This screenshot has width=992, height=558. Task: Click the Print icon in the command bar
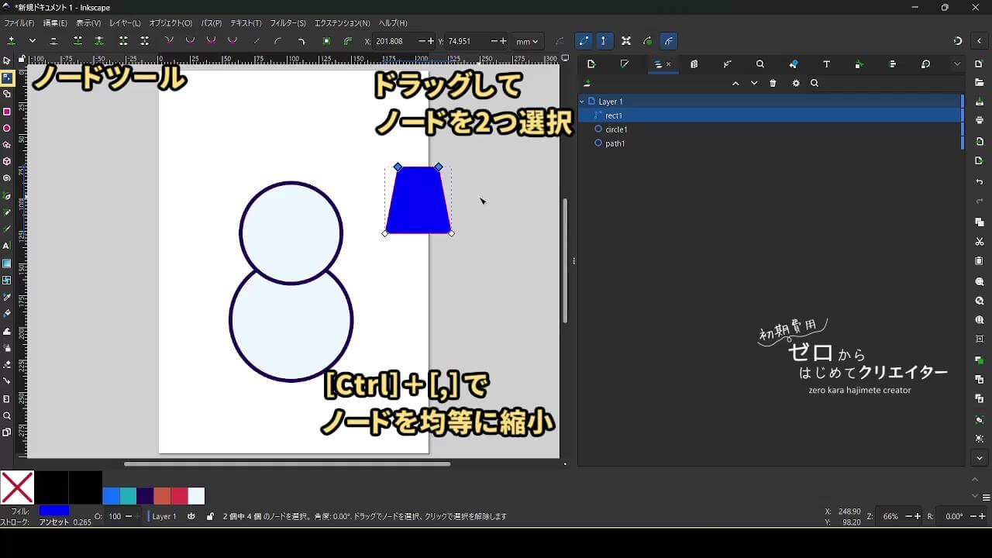pyautogui.click(x=980, y=120)
